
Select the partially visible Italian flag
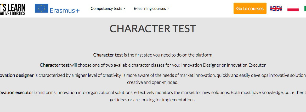click(x=305, y=8)
